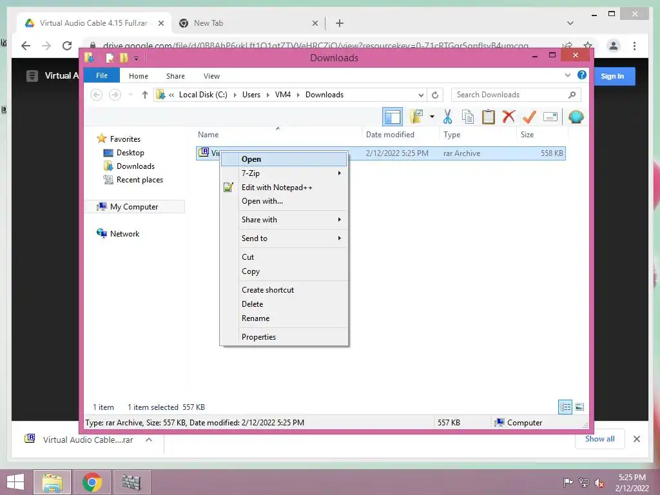This screenshot has width=660, height=495.
Task: Sort by the Name column header
Action: 278,135
